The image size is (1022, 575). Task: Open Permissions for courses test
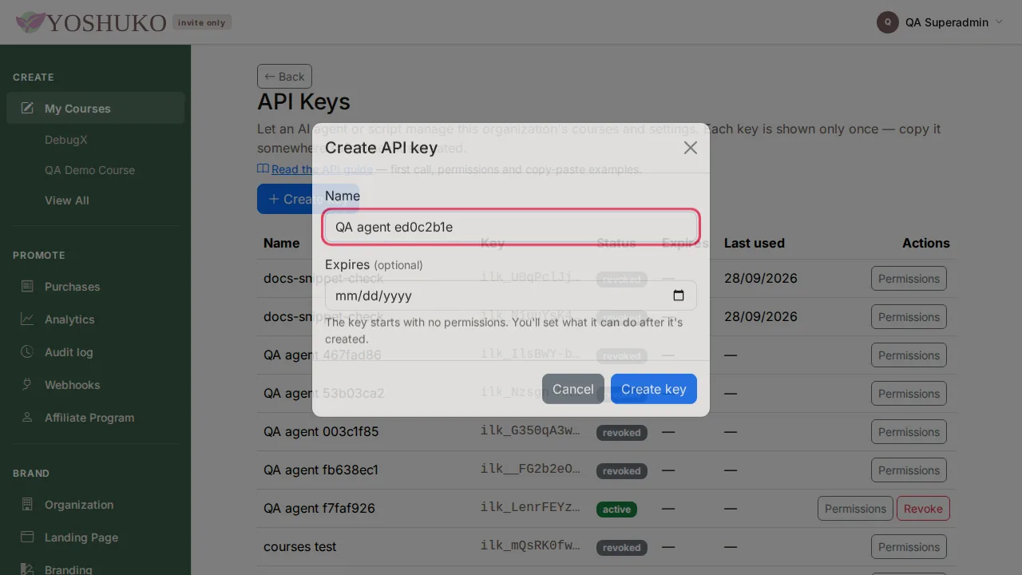(909, 547)
